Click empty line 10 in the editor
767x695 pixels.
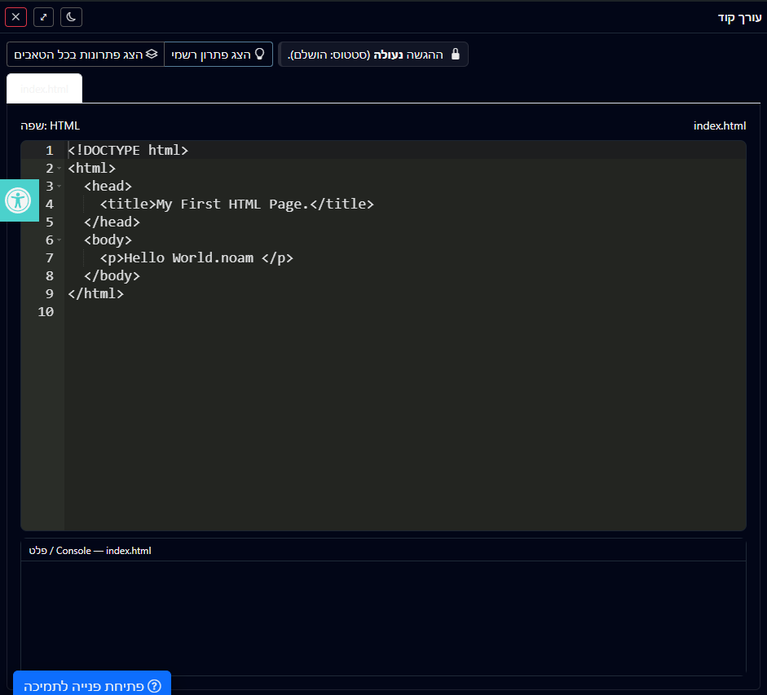[x=405, y=311]
